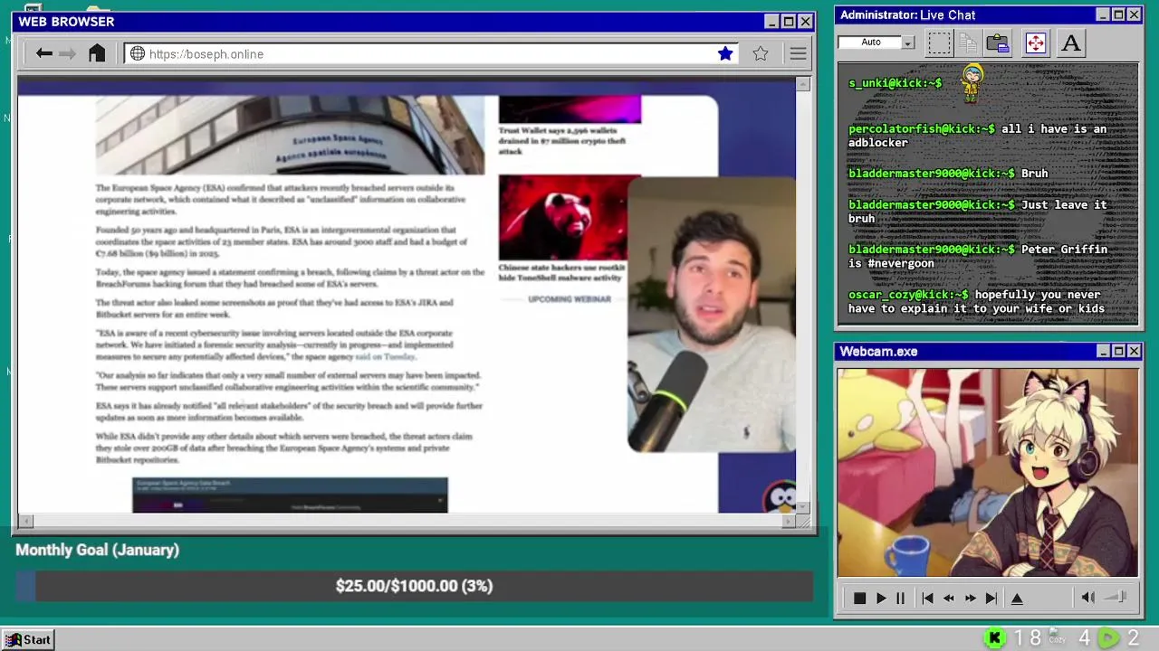Click the outlined favorites star icon
This screenshot has height=651, width=1159.
(761, 54)
